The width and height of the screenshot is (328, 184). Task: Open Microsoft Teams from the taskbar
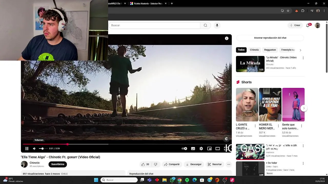tap(149, 180)
